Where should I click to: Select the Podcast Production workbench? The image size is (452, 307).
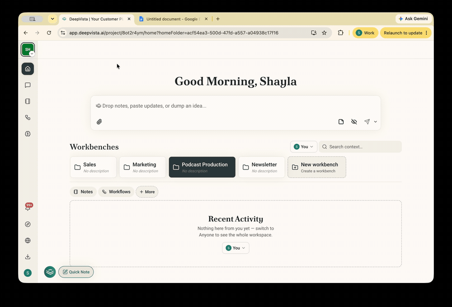[202, 167]
